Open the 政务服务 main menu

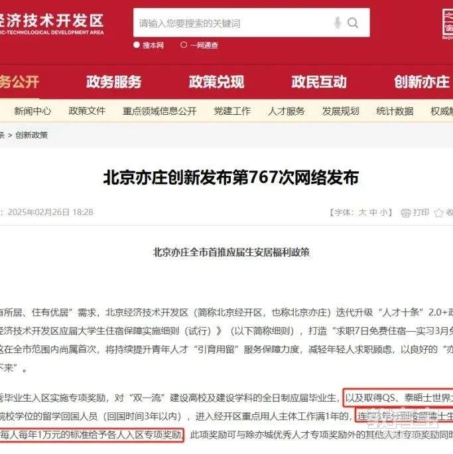113,82
